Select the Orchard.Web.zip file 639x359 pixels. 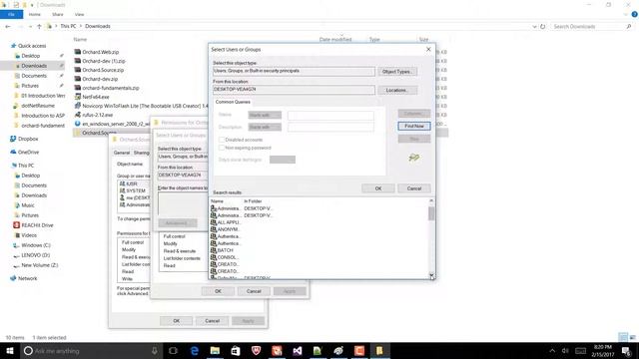click(100, 52)
